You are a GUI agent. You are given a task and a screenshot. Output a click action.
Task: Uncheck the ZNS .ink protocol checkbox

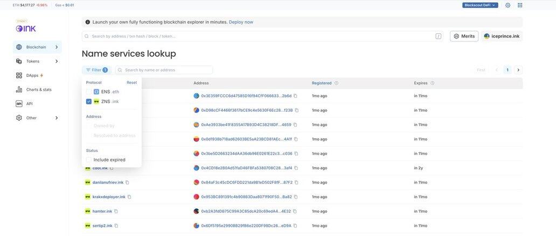point(89,102)
